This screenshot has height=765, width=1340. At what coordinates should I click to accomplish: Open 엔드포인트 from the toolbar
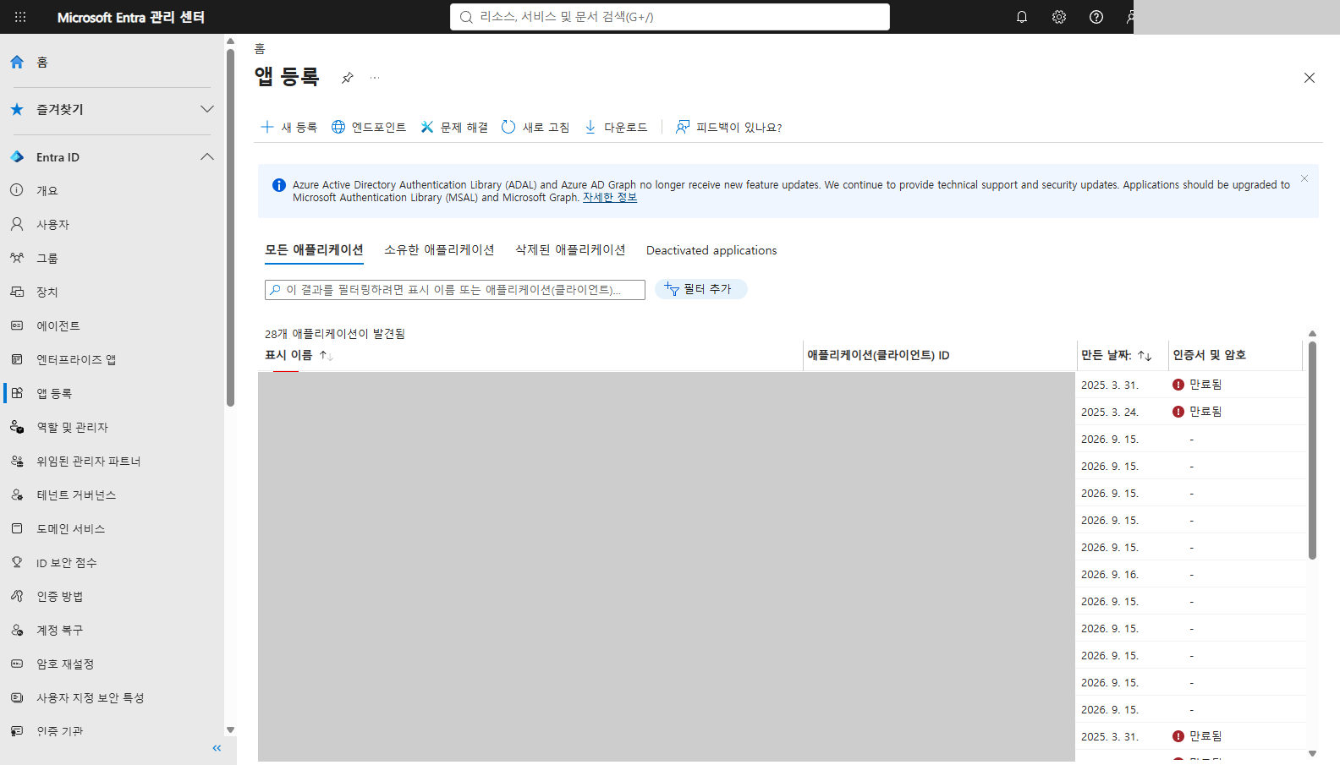coord(369,127)
